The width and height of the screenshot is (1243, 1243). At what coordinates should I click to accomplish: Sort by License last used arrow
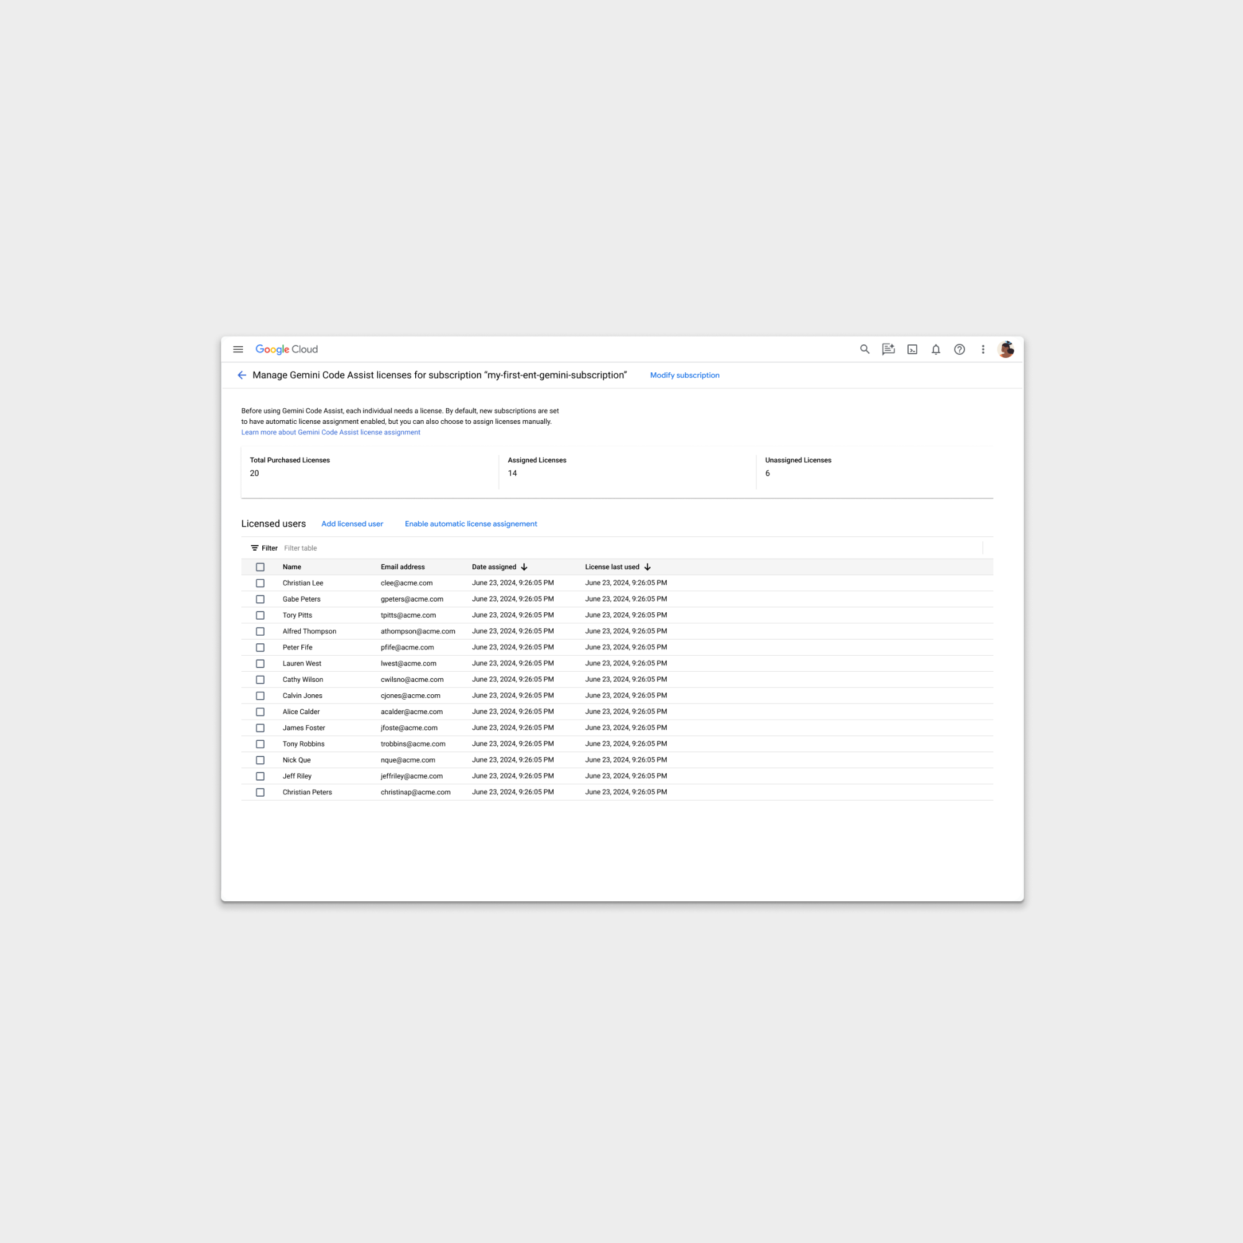coord(647,567)
